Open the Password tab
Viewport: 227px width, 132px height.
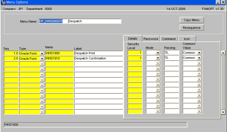point(151,39)
